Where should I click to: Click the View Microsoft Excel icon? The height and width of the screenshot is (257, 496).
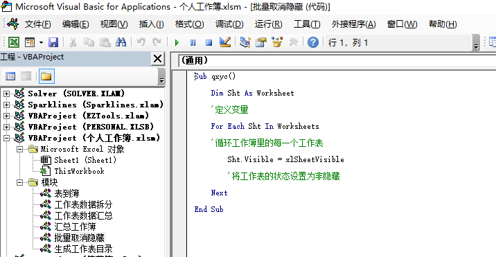coord(13,42)
